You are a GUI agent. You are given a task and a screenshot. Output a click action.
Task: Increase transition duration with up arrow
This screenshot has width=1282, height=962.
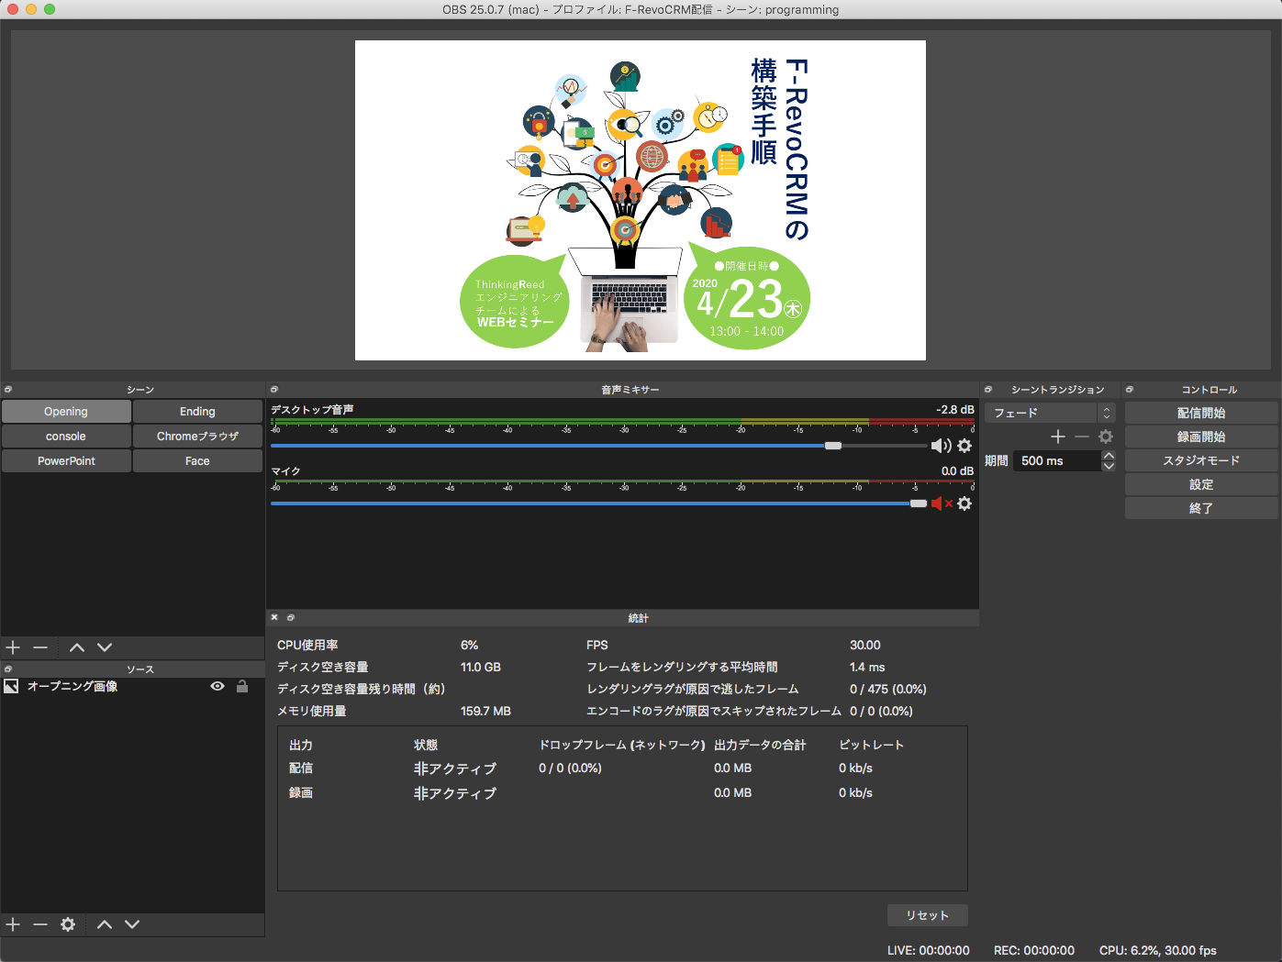click(1109, 456)
